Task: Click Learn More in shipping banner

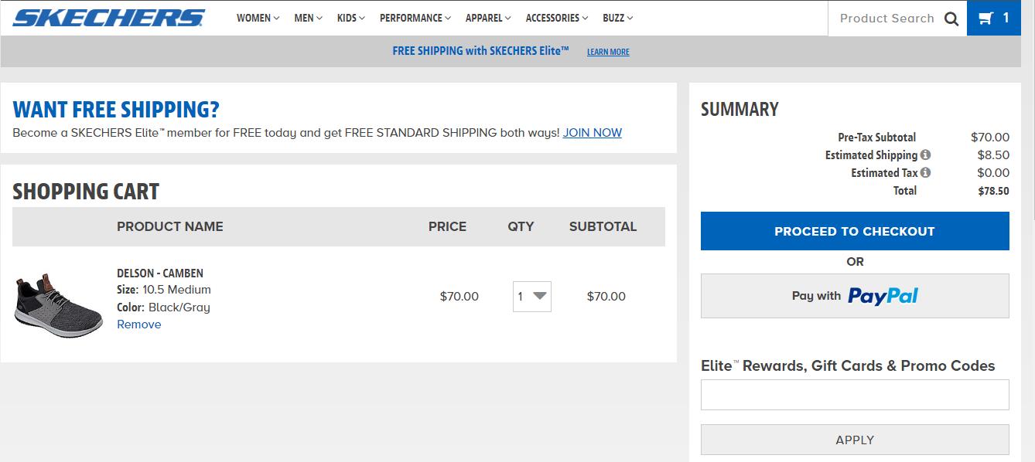Action: coord(608,52)
